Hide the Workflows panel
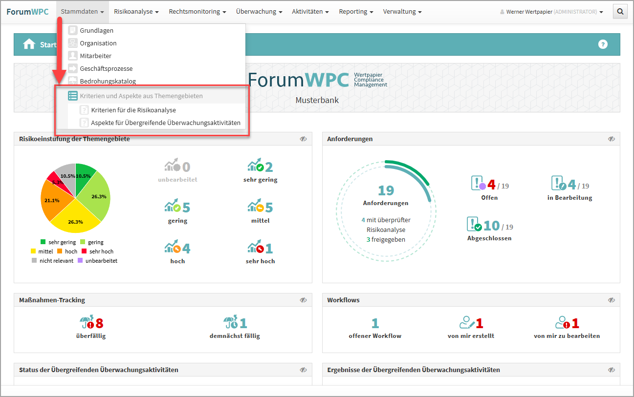Viewport: 634px width, 397px height. click(611, 300)
